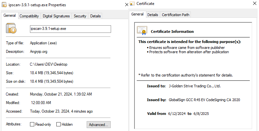The width and height of the screenshot is (259, 131).
Task: Switch to the Compatibility tab
Action: pos(29,16)
